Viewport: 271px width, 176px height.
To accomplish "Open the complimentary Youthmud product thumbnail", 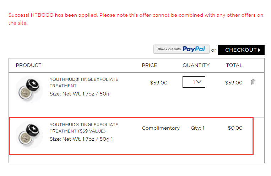I will coord(29,135).
